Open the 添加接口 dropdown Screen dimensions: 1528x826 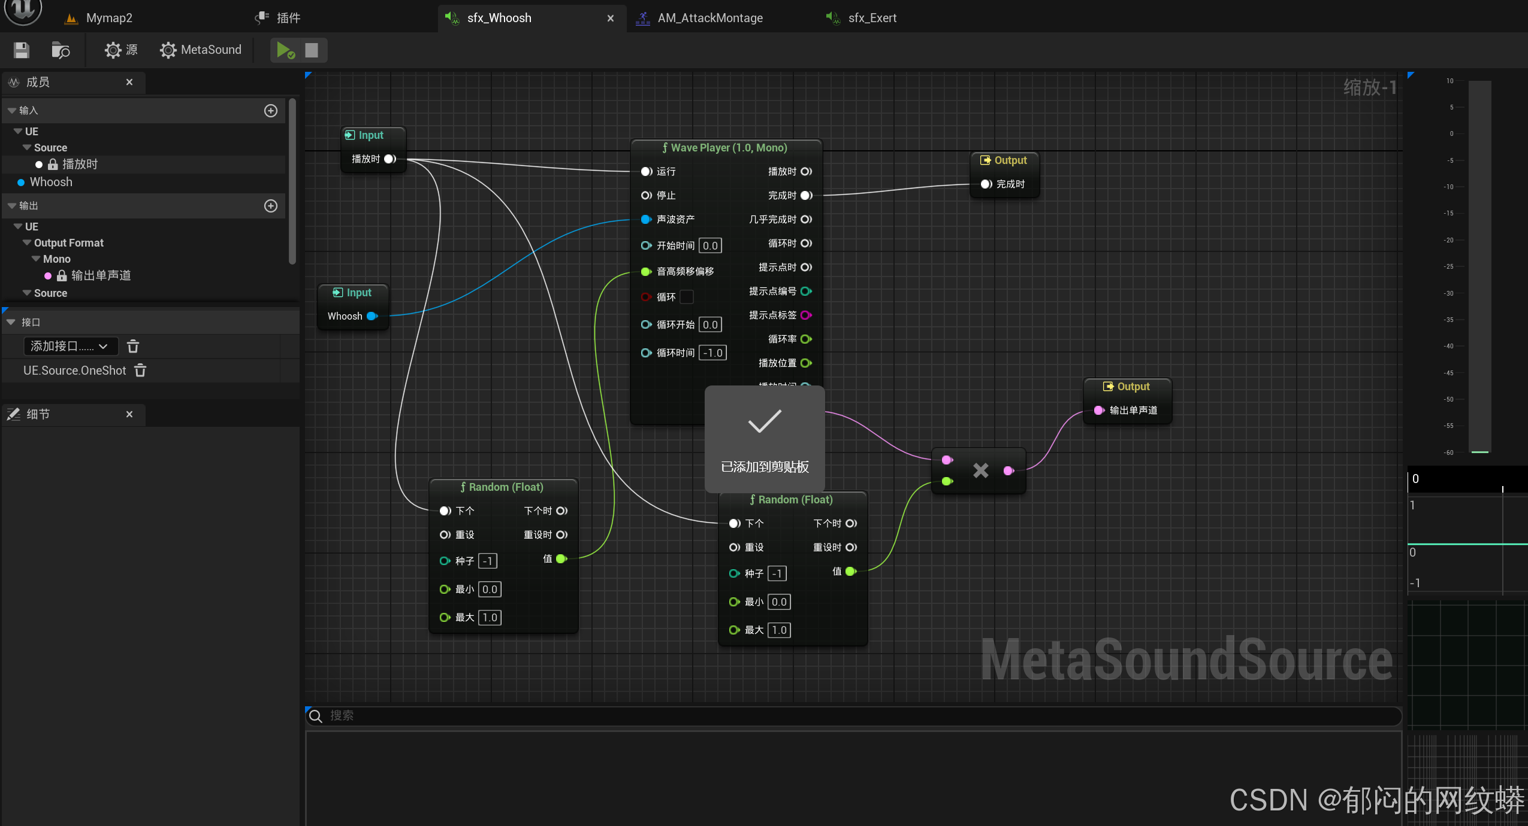coord(70,347)
